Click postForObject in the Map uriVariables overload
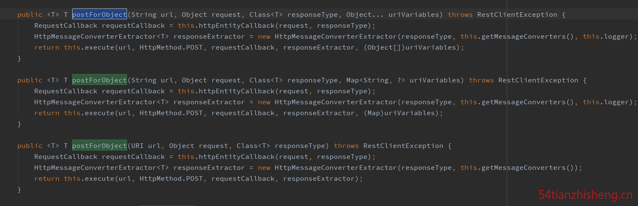The height and width of the screenshot is (206, 638). pyautogui.click(x=100, y=80)
